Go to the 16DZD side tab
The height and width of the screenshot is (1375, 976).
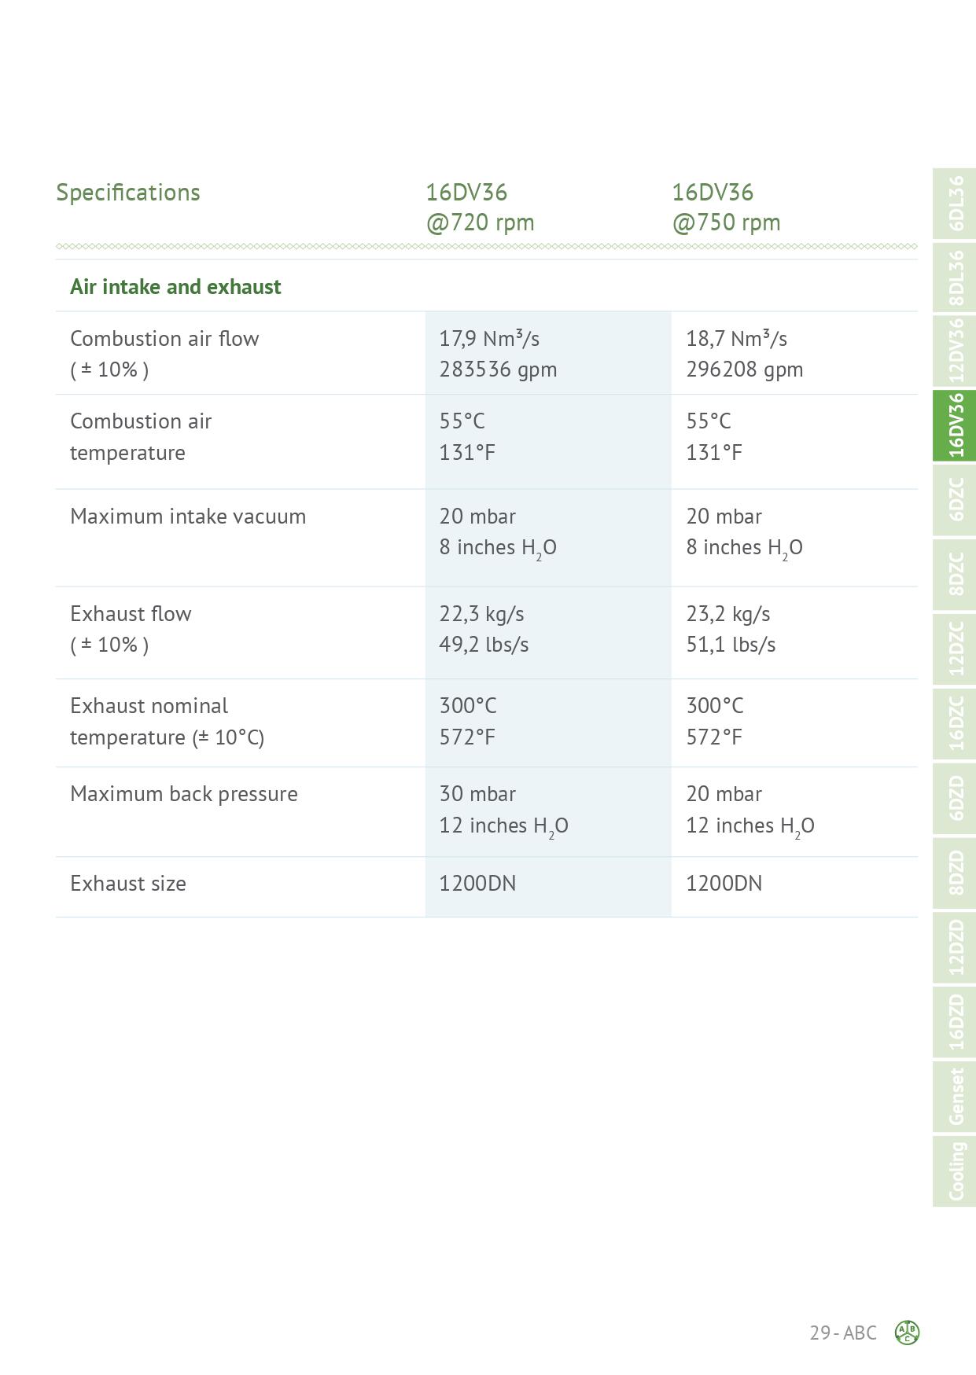tap(955, 1022)
